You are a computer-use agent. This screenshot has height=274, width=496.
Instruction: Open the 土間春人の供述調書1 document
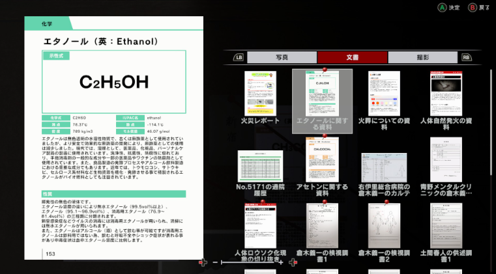446,226
